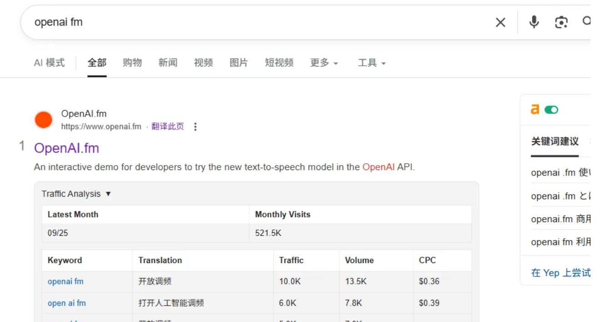Screen dimensions: 601x322
Task: Select the 全部 results tab
Action: click(97, 63)
